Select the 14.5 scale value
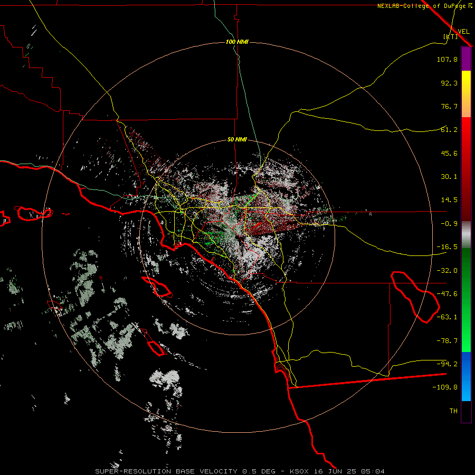Viewport: 475px width, 475px height. click(x=449, y=200)
